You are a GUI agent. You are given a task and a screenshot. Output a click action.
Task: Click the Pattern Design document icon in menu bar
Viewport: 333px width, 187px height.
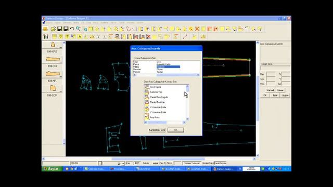click(x=44, y=22)
